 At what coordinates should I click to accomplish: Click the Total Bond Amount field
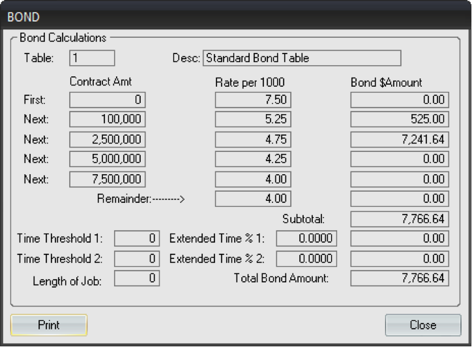400,279
